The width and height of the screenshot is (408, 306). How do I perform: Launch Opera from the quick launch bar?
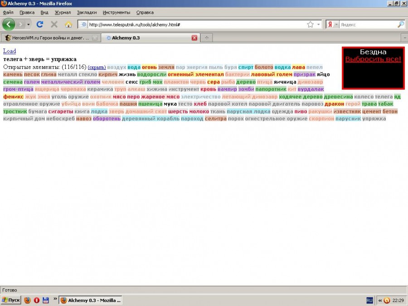(37, 300)
